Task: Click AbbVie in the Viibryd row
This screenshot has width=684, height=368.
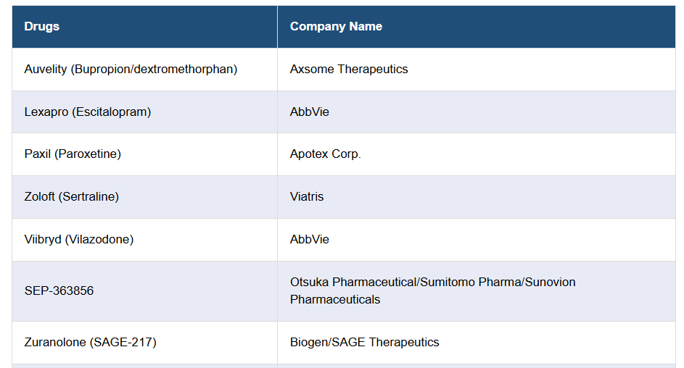Action: click(310, 240)
